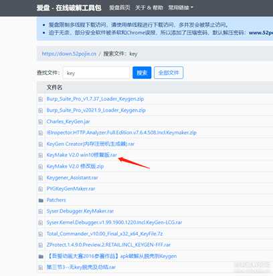Viewport: 273px width, 276px height.
Task: Click file icon beside IEInspector row
Action: click(x=41, y=133)
